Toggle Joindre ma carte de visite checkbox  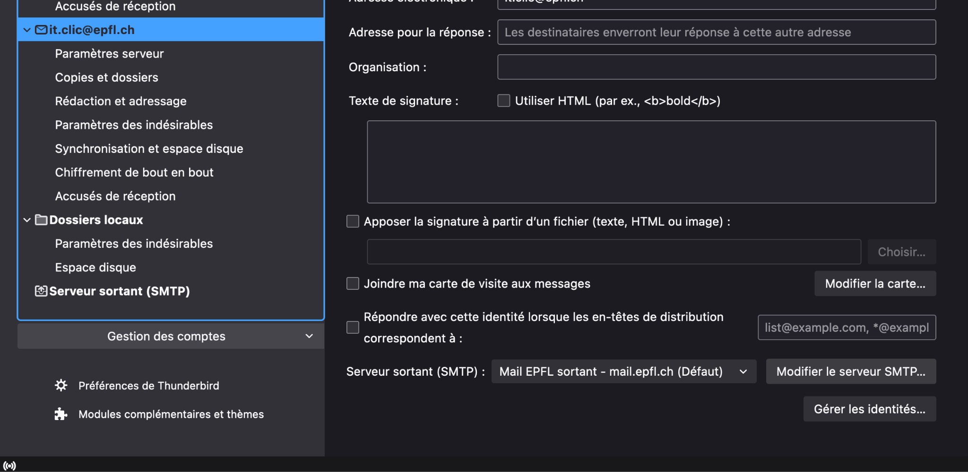coord(353,284)
